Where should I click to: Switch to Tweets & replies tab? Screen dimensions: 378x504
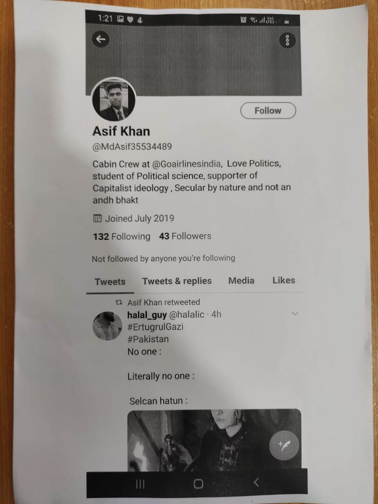pyautogui.click(x=177, y=281)
